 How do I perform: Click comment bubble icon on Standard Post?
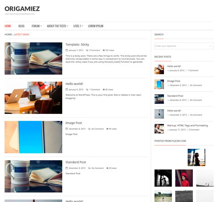(89, 168)
